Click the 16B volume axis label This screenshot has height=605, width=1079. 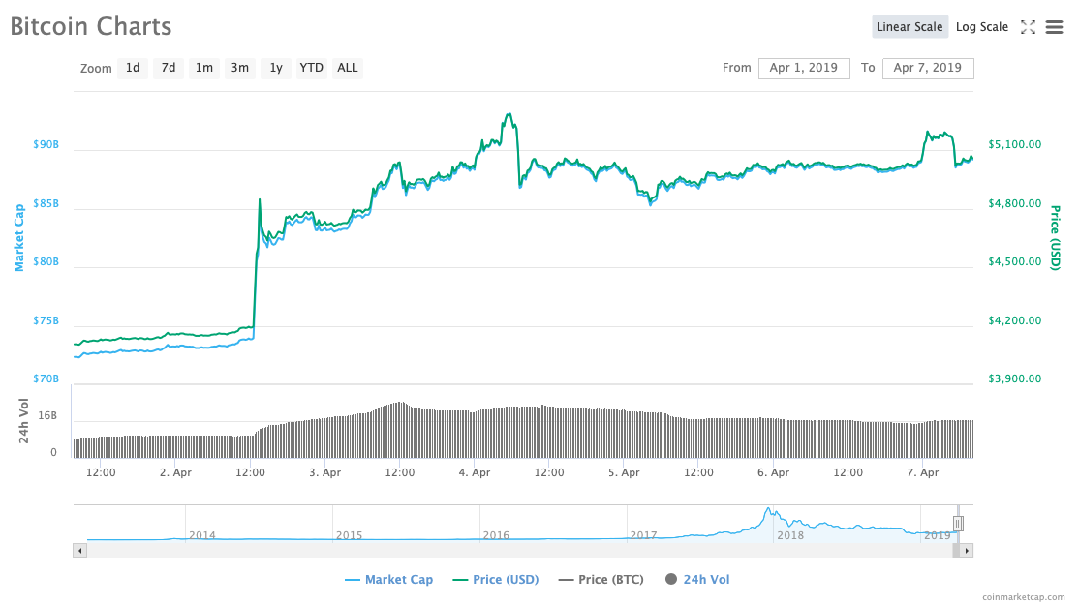(x=47, y=416)
